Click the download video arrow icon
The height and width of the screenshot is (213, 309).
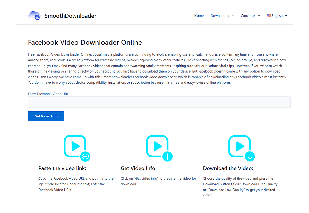(x=242, y=148)
